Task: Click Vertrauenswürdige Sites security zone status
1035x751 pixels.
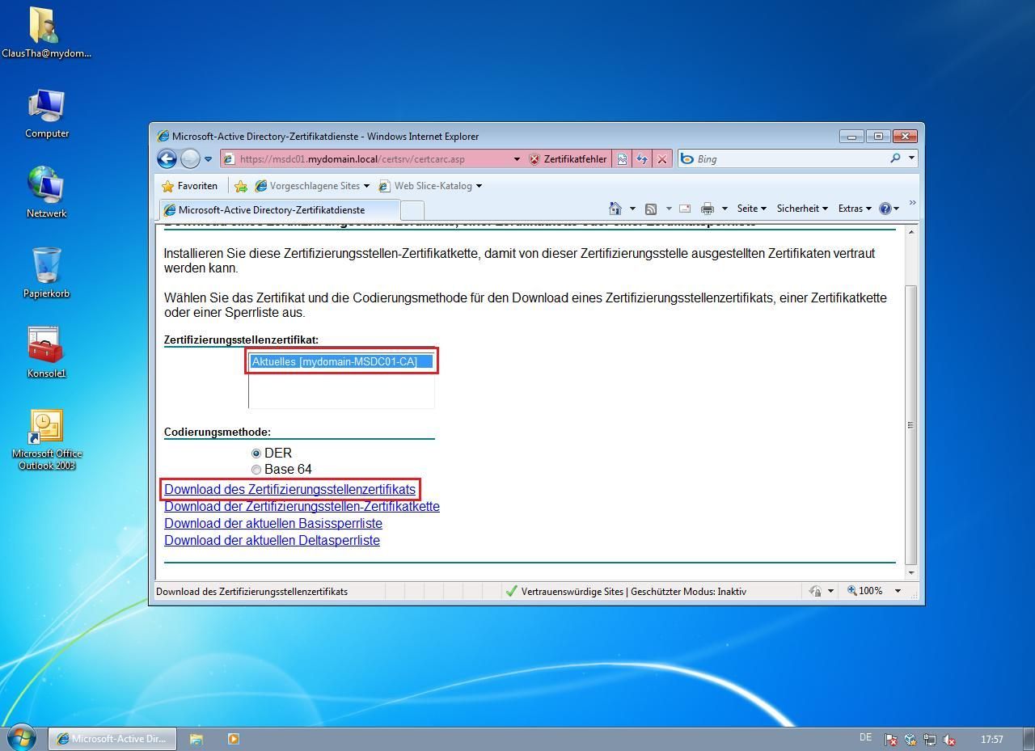Action: point(626,591)
